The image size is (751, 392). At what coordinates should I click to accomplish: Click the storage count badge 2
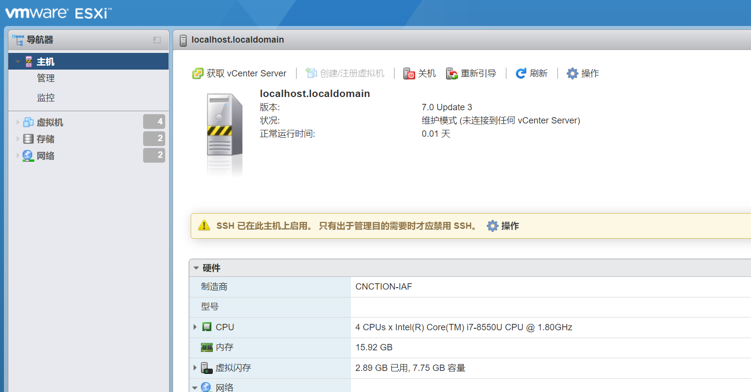(154, 139)
